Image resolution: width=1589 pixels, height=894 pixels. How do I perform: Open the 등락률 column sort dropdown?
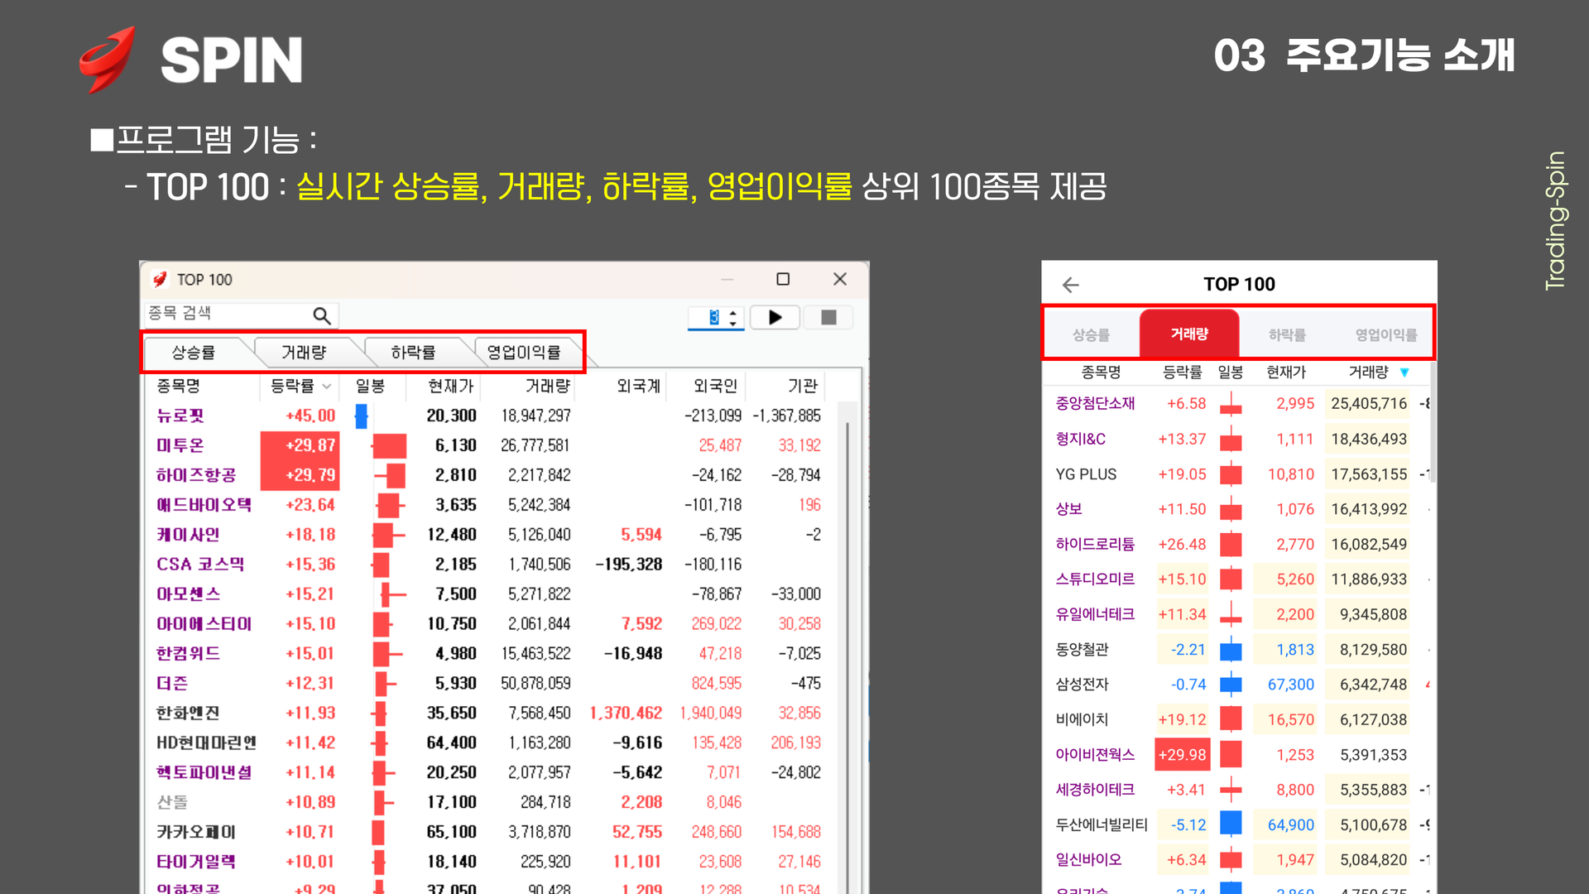[x=326, y=387]
